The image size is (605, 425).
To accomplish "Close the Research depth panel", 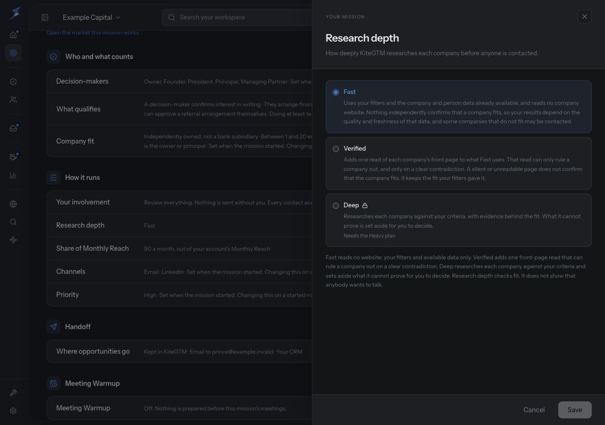I will coord(585,17).
